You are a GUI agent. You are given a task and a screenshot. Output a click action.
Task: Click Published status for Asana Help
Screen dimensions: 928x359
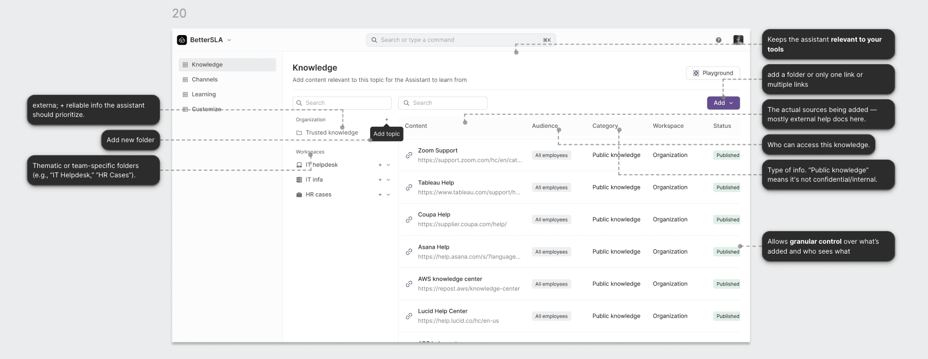coord(728,252)
